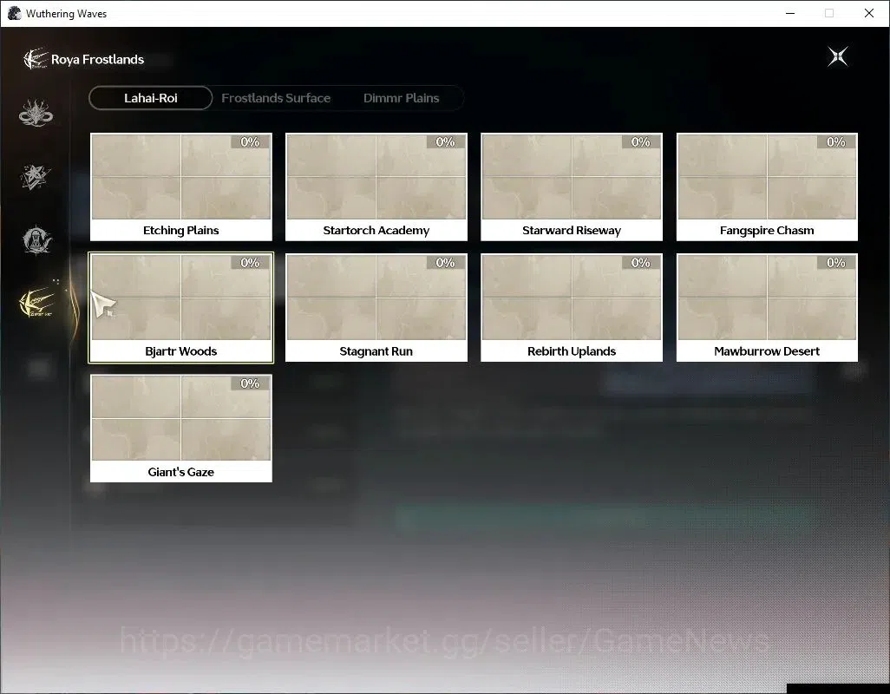The width and height of the screenshot is (890, 694).
Task: Close the map panel with X icon
Action: 837,56
